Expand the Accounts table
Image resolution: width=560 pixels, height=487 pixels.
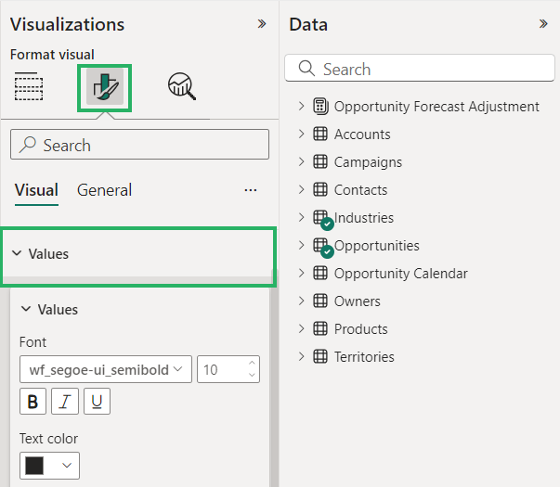pos(301,135)
